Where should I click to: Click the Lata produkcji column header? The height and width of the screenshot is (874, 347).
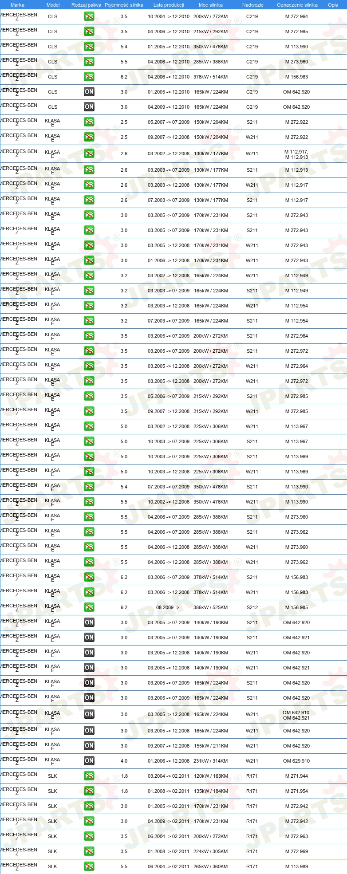click(169, 5)
